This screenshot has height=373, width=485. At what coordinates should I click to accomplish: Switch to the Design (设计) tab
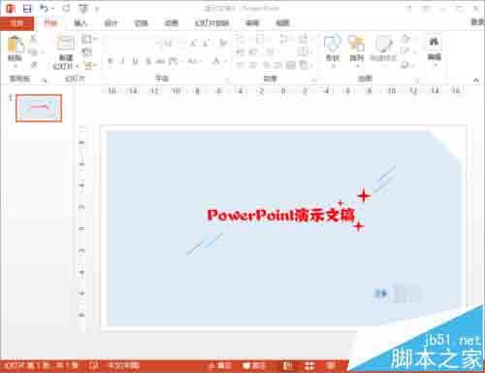111,23
